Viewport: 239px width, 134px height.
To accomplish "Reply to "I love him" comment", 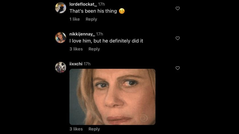I will click(x=94, y=49).
